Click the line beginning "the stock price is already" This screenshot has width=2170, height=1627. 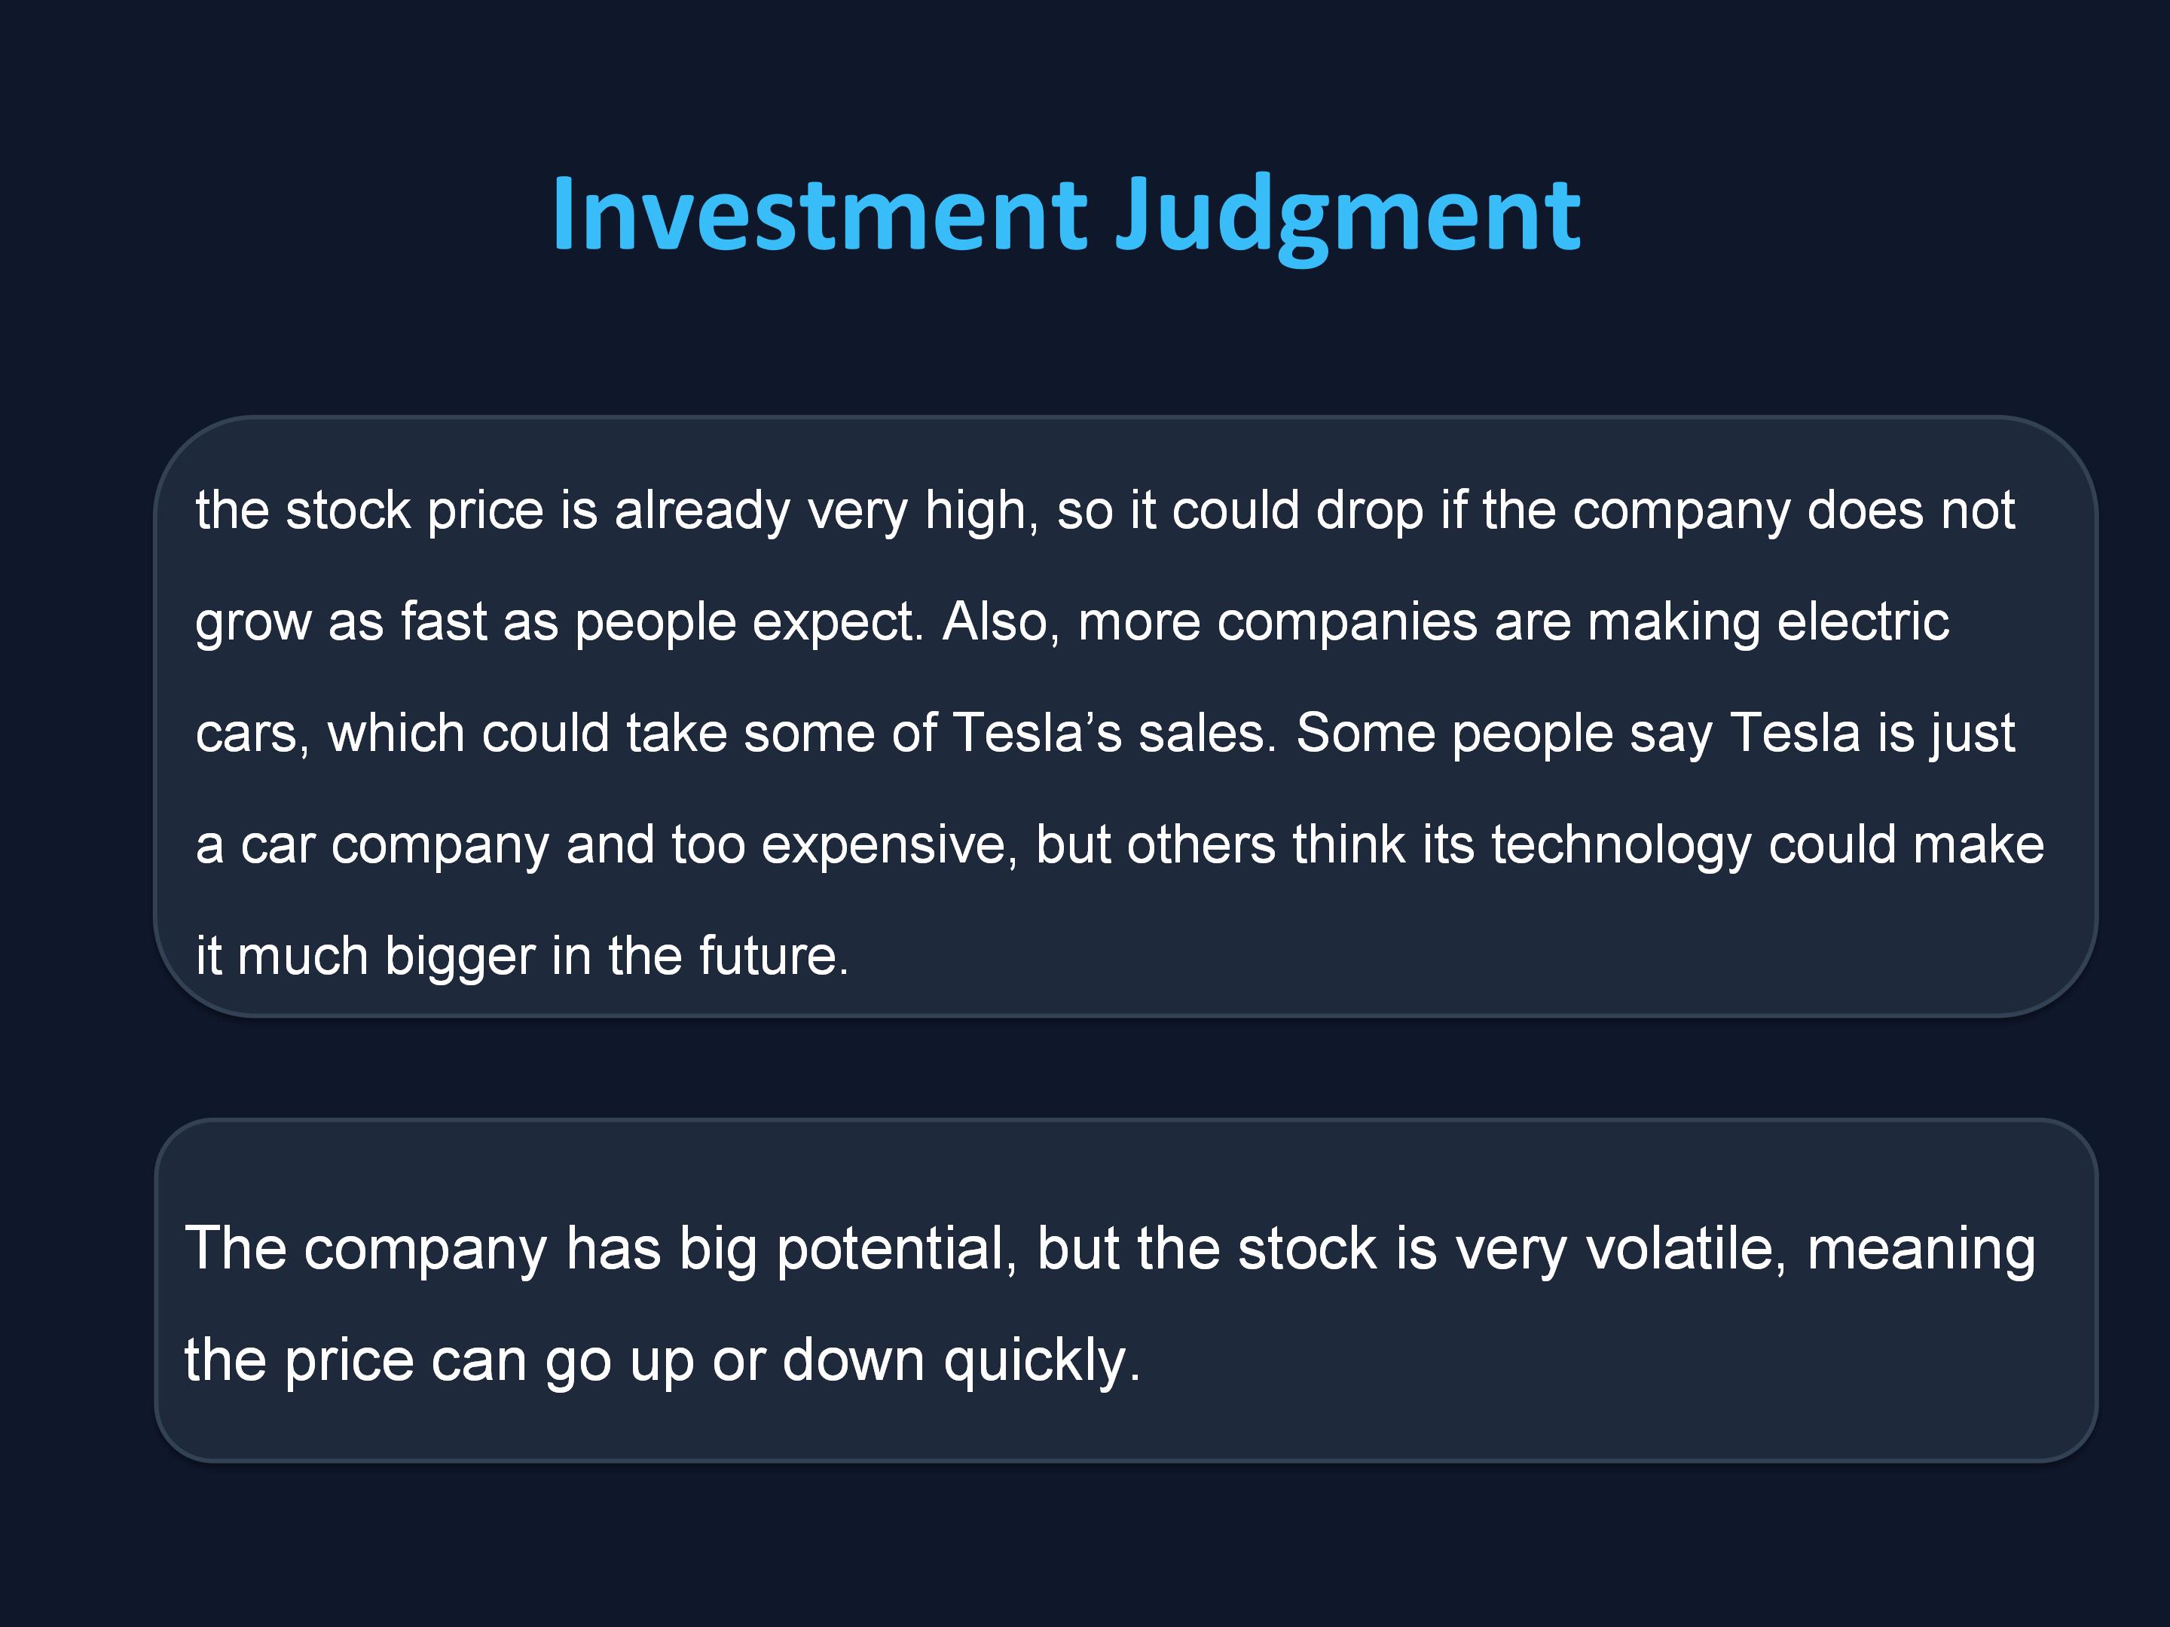coord(1105,511)
